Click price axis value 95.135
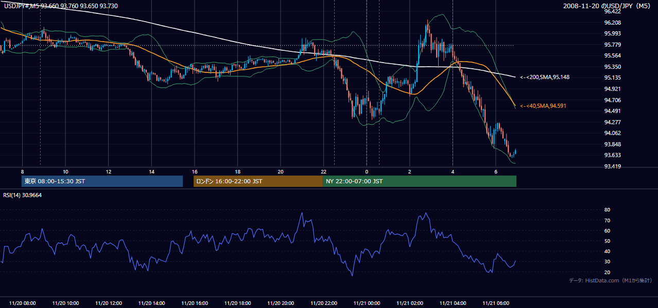This screenshot has height=308, width=658. [612, 78]
